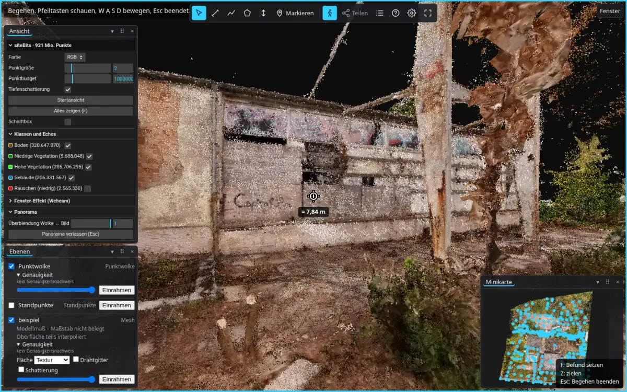Enable the Rauschen (niedrig) class checkbox

87,188
